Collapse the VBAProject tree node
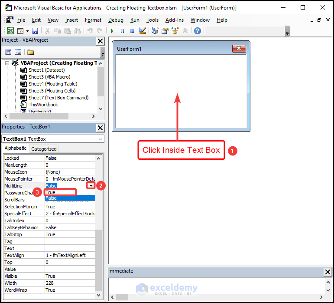Viewport: 334px width, 303px height. [x=7, y=63]
